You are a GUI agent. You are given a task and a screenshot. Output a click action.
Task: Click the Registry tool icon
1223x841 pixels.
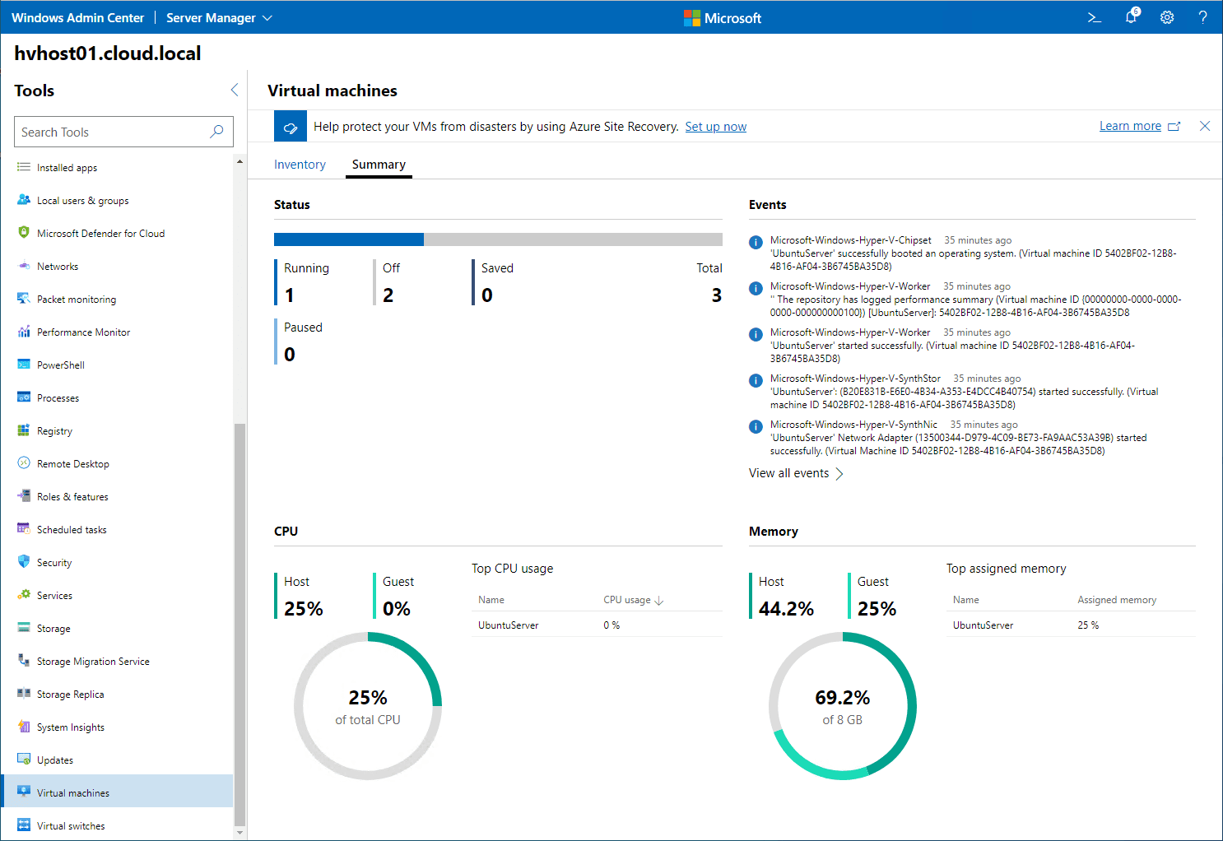[24, 430]
